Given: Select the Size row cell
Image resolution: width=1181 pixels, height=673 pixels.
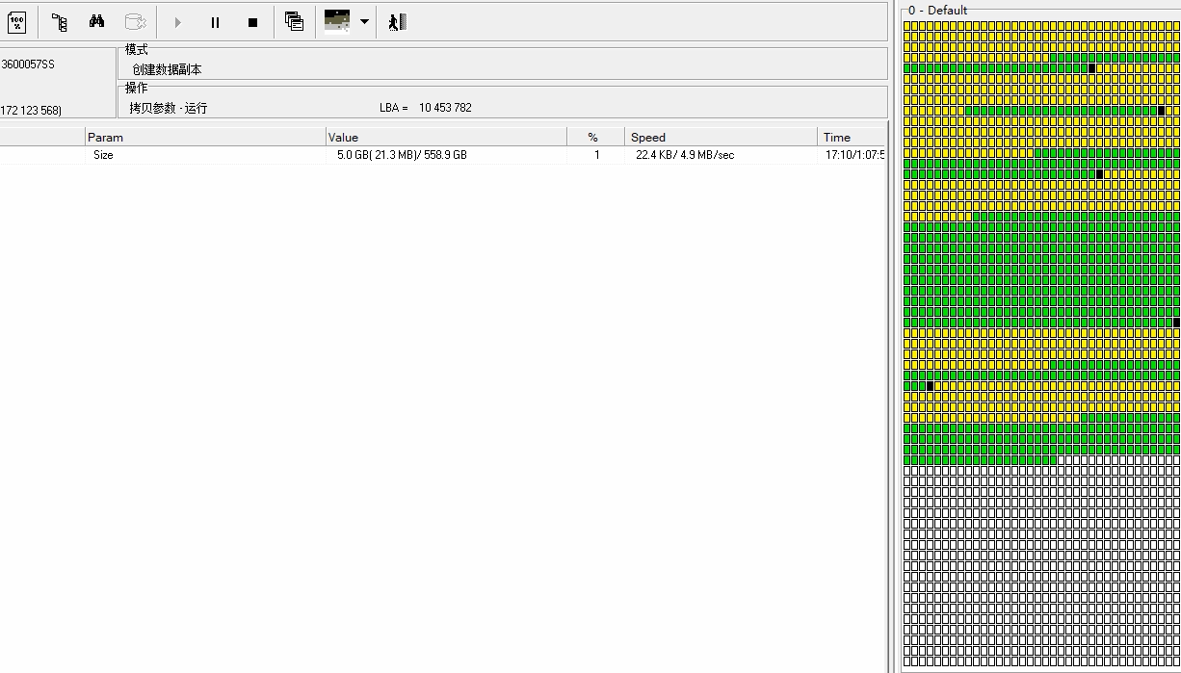Looking at the screenshot, I should (103, 155).
